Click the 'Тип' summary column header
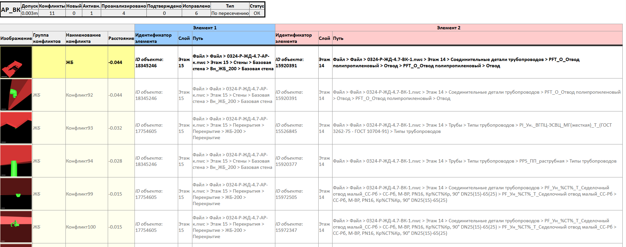 pos(230,6)
